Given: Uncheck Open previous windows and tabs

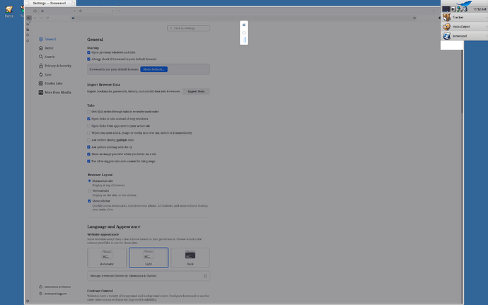Looking at the screenshot, I should tap(88, 52).
